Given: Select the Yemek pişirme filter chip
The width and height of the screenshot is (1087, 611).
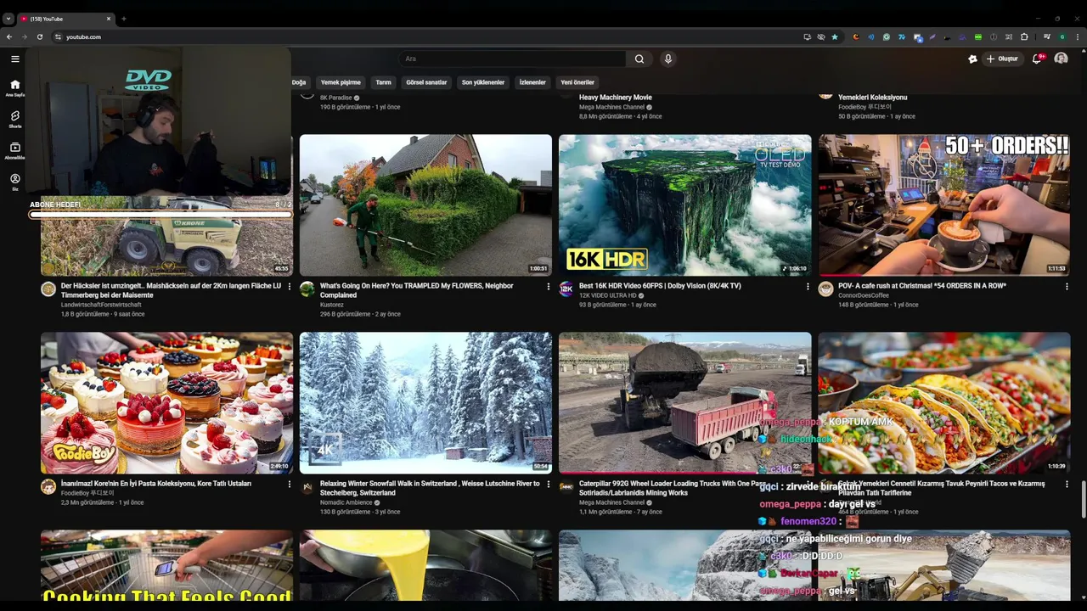Looking at the screenshot, I should pos(341,82).
